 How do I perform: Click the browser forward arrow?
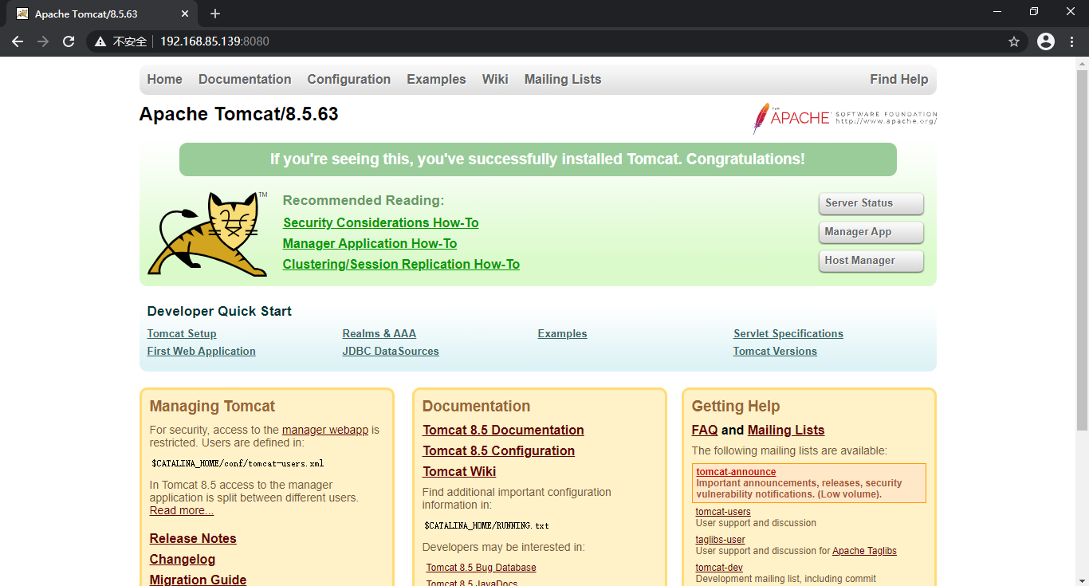coord(43,41)
